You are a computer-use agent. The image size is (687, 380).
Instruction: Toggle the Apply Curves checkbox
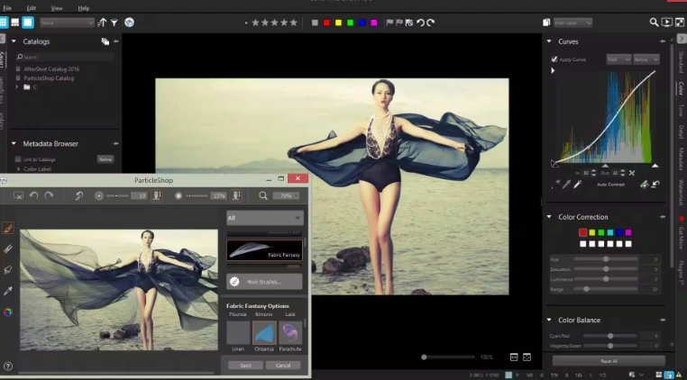click(554, 59)
